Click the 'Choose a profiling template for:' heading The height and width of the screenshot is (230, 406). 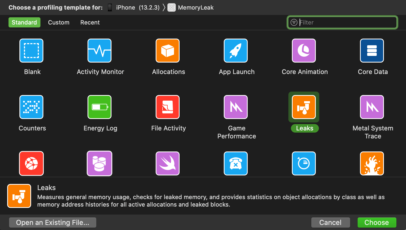[x=56, y=7]
